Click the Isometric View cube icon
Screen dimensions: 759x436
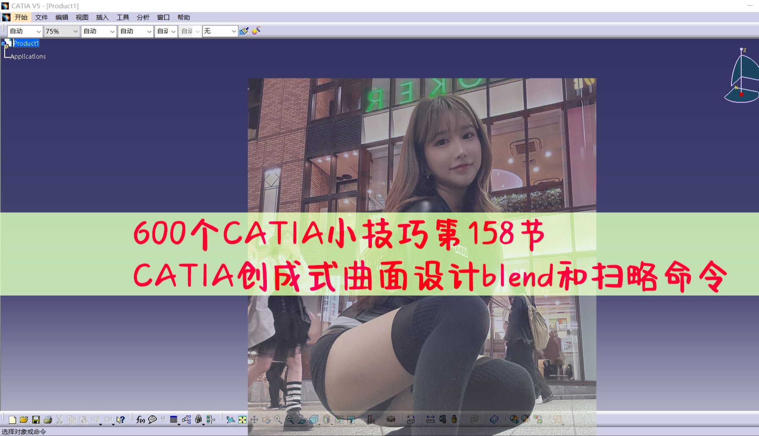(313, 419)
